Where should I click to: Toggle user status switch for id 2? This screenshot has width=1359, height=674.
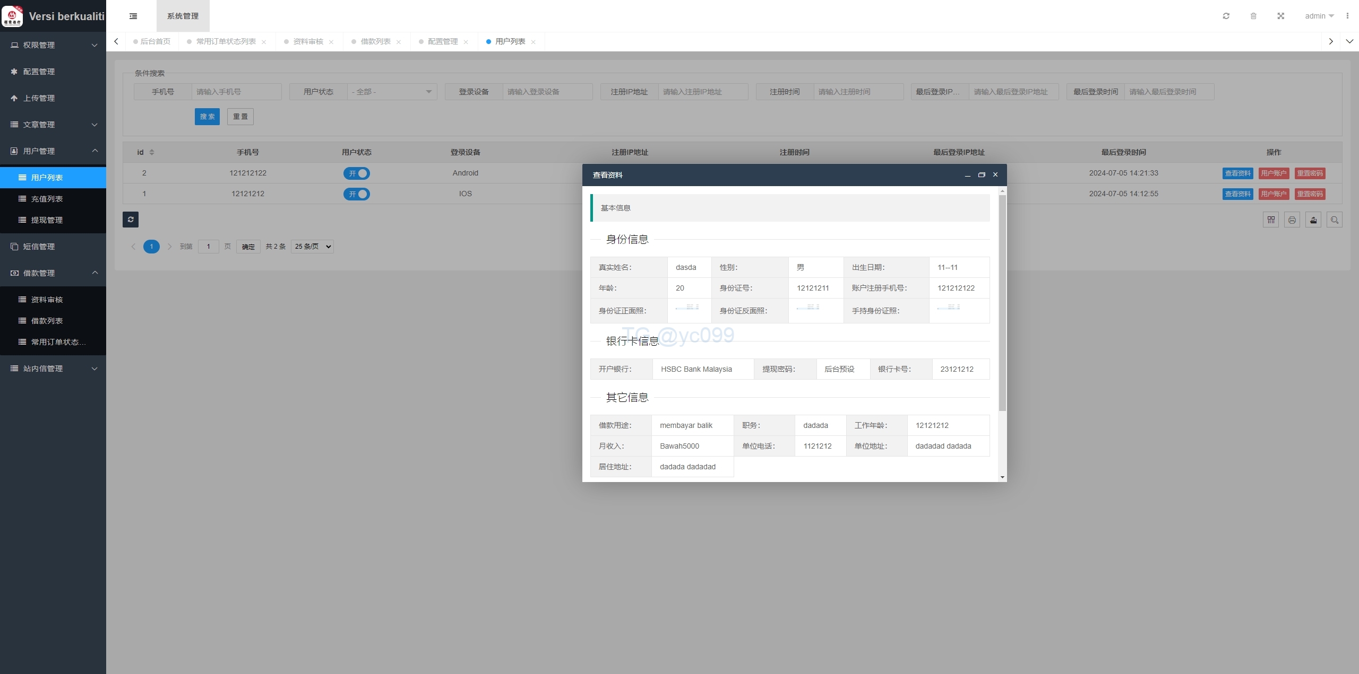pos(357,173)
